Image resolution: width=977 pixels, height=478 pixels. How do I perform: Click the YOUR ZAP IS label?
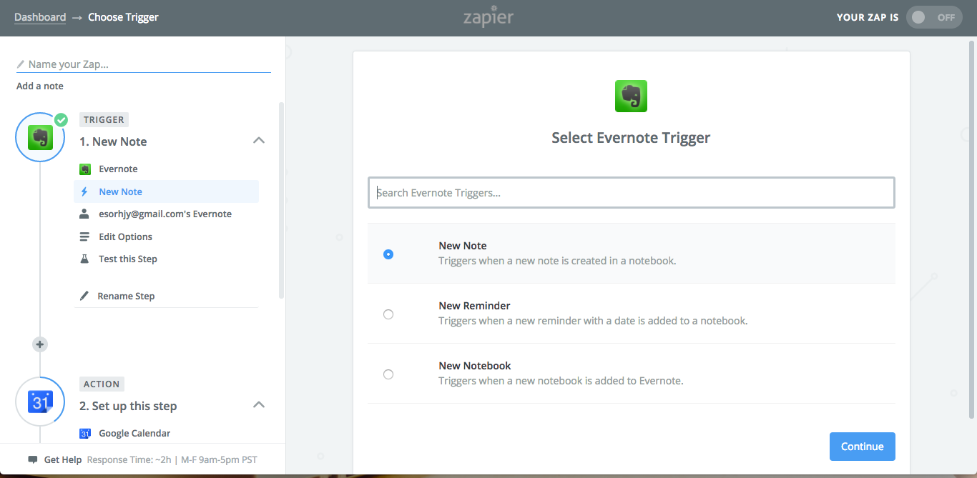(x=868, y=17)
